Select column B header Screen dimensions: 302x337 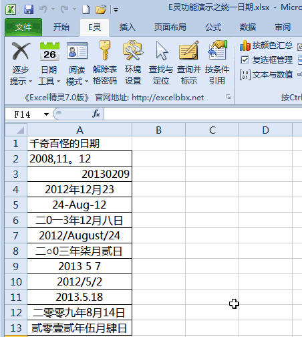pyautogui.click(x=158, y=130)
